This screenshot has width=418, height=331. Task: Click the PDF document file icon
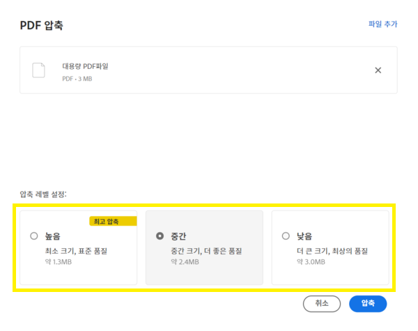(x=39, y=70)
